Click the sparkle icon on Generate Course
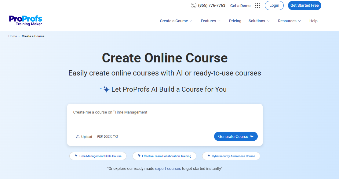The image size is (339, 179). click(x=252, y=136)
